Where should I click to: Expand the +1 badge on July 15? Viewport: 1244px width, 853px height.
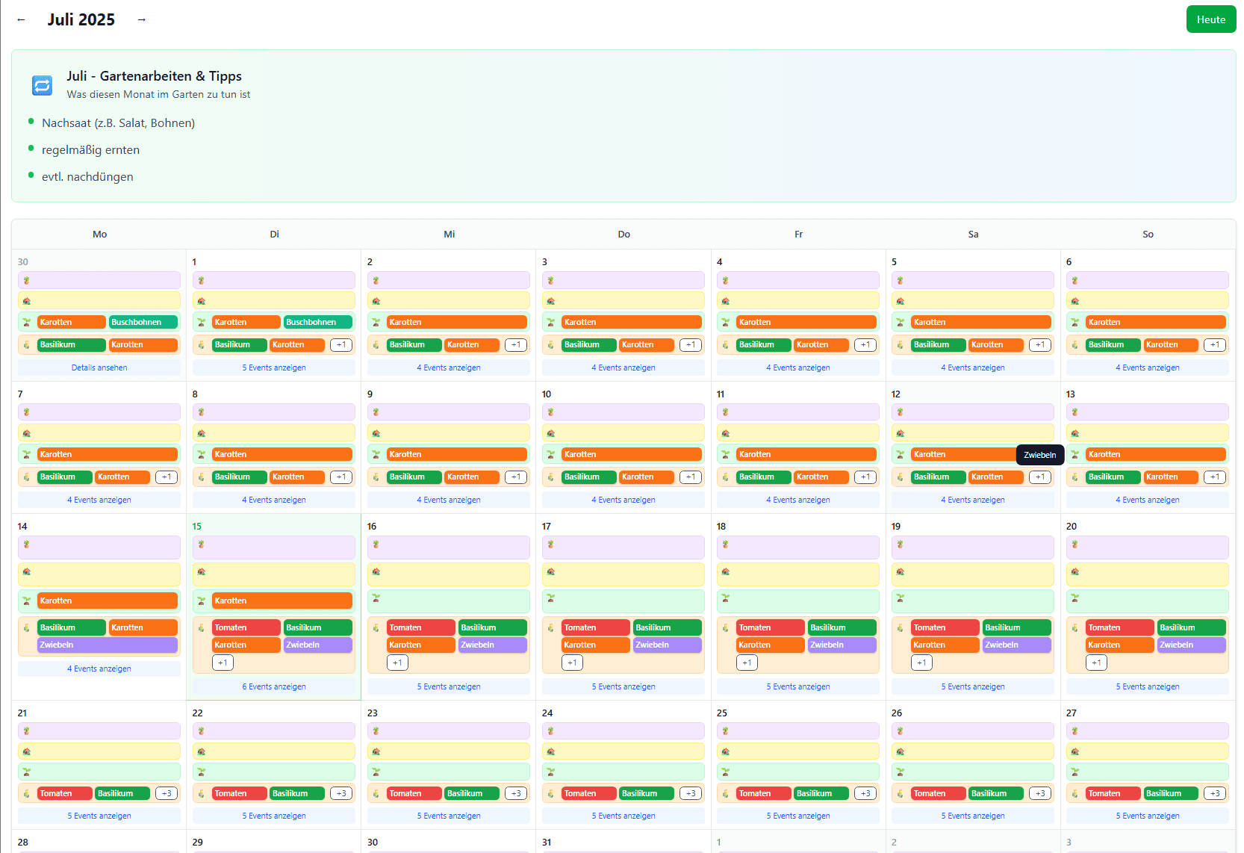pos(223,663)
